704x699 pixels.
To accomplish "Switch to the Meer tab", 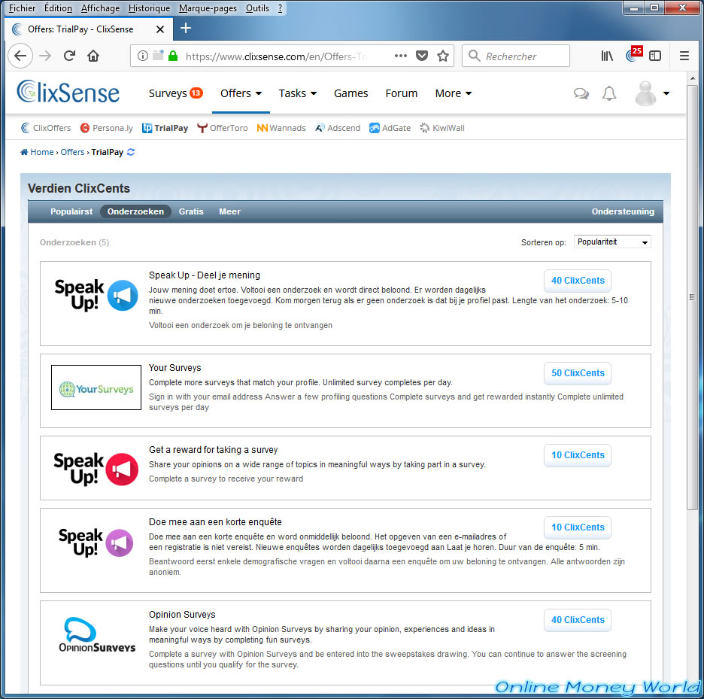I will pyautogui.click(x=229, y=211).
